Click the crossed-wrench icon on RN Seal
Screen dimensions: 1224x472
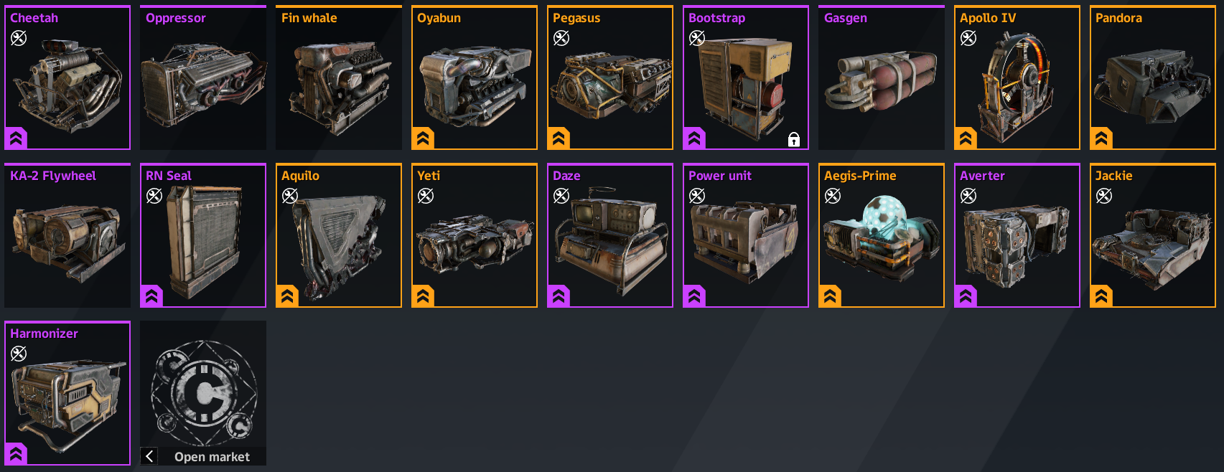[x=154, y=196]
